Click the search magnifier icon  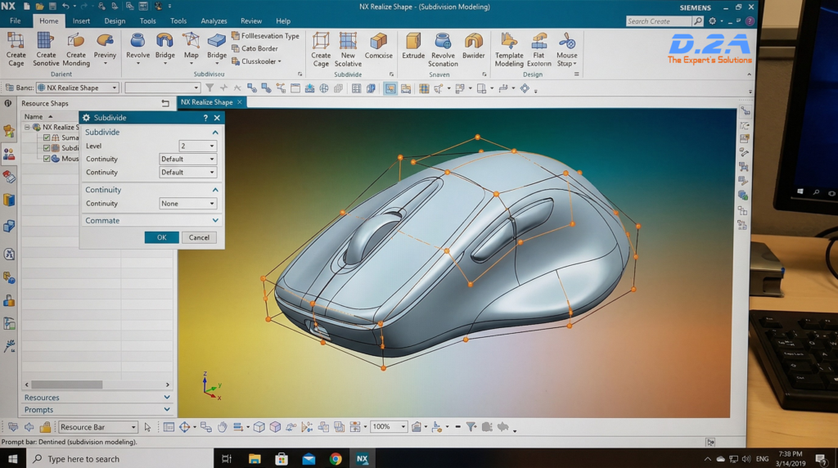tap(697, 20)
